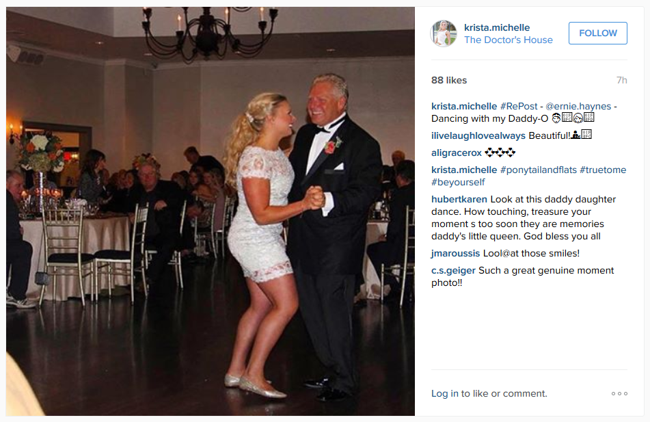Open ilivelaughlovealways commenter profile
This screenshot has width=650, height=422.
(x=478, y=135)
